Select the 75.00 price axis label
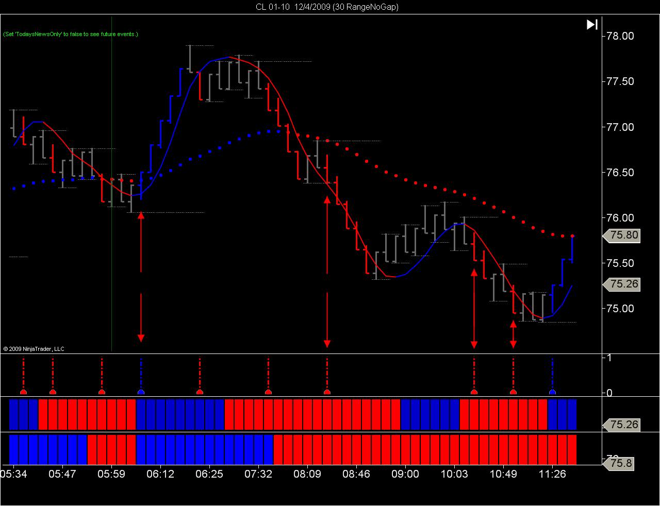Screen dimensions: 660x506 (620, 308)
